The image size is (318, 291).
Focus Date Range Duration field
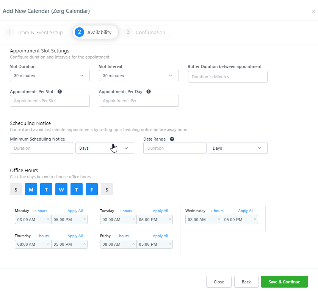pos(175,148)
